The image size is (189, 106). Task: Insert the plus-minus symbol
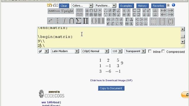87,11
